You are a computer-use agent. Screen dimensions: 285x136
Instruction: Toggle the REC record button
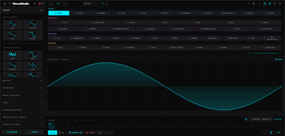42,3
